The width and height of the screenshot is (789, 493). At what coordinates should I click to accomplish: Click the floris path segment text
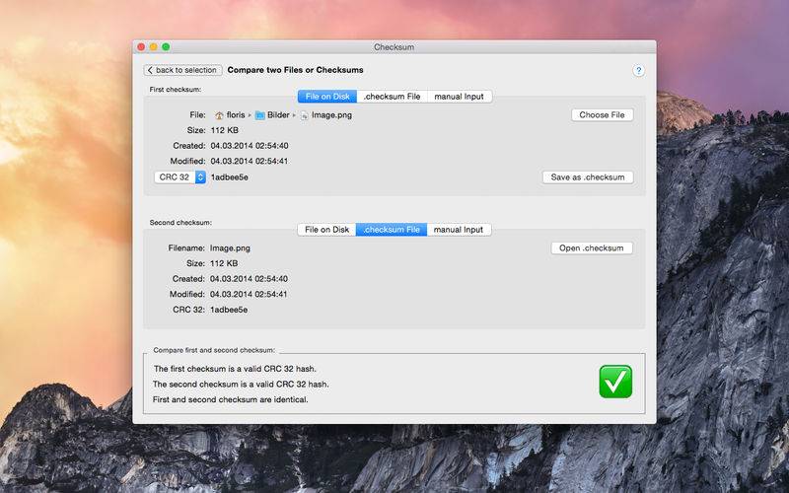pos(236,114)
